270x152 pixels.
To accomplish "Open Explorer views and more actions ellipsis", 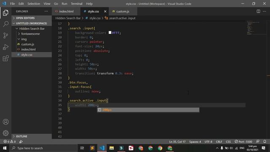I will point(46,11).
